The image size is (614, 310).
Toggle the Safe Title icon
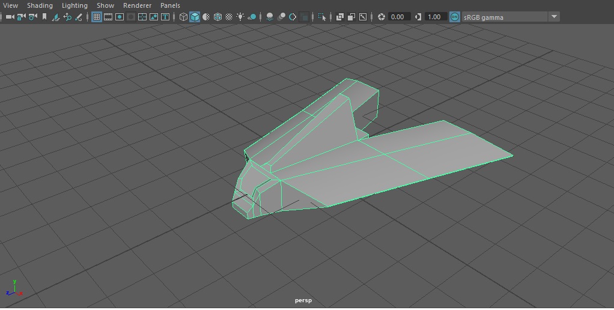click(x=165, y=17)
